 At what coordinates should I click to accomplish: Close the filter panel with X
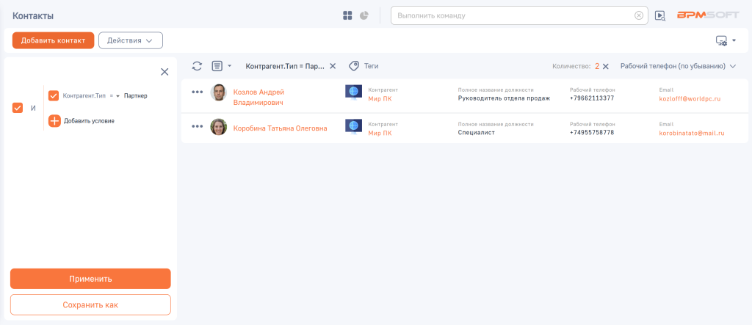click(x=164, y=71)
